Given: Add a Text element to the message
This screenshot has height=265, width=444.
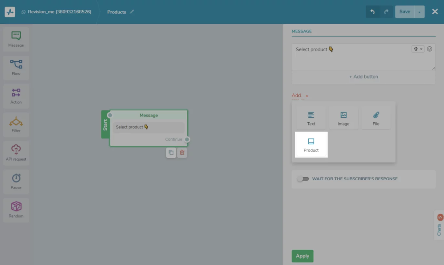Looking at the screenshot, I should coord(311,118).
